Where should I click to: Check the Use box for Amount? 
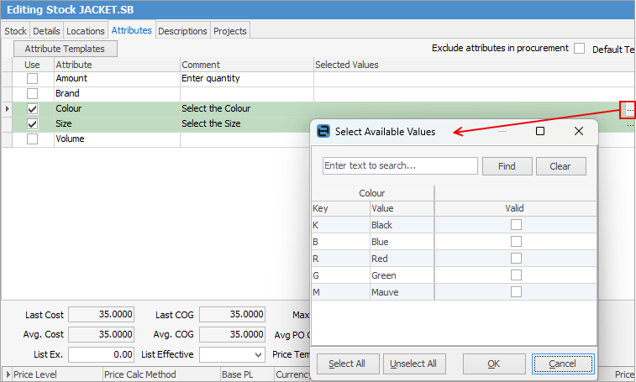point(32,79)
